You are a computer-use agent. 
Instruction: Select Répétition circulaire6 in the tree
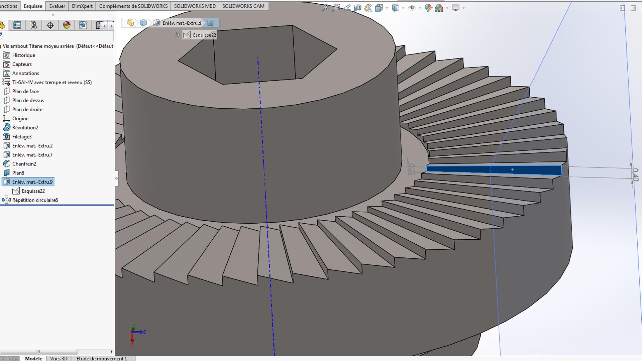[35, 200]
